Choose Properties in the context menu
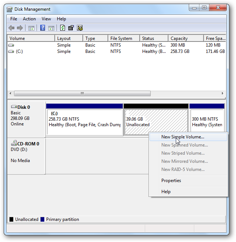Viewport: 236px width, 242px height. [x=188, y=181]
